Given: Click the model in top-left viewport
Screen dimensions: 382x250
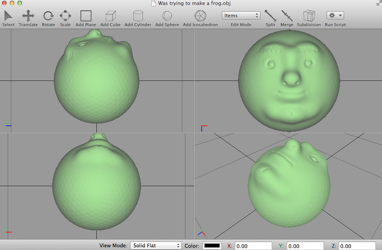Looking at the screenshot, I should tap(96, 76).
